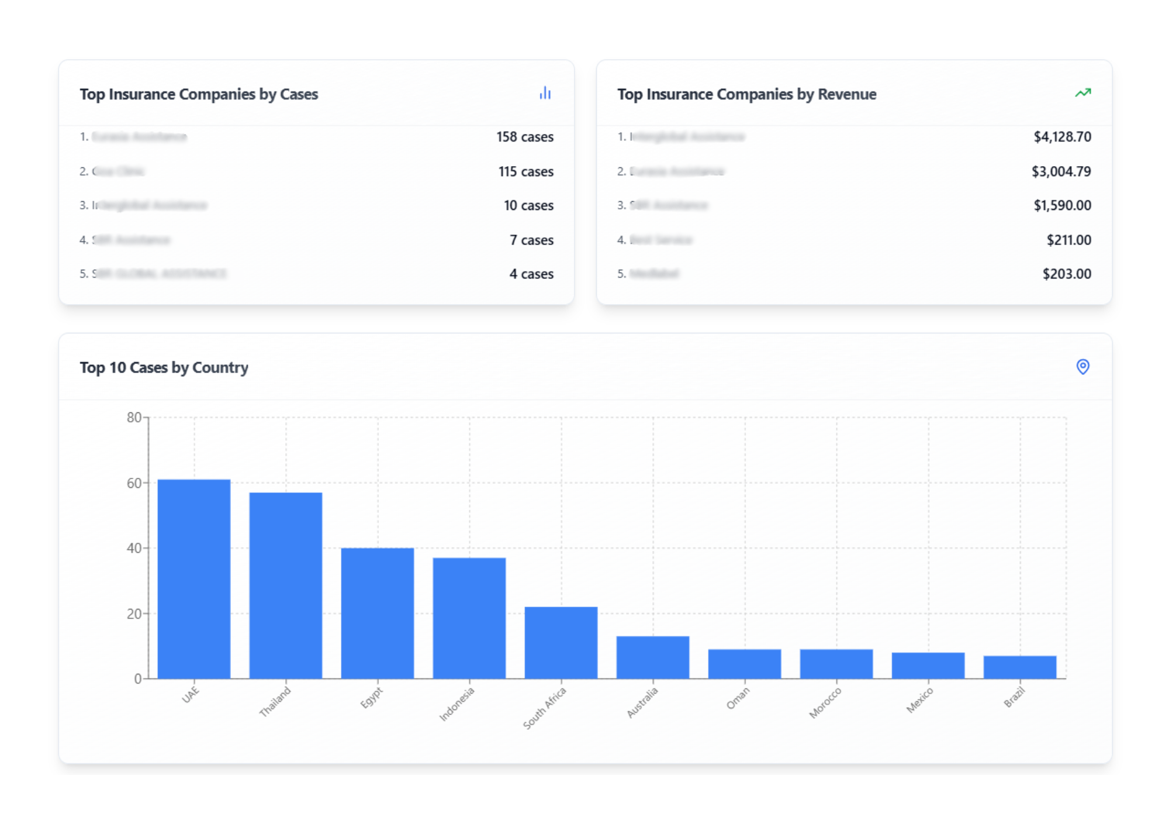Click the Top 10 Cases by Country title
The width and height of the screenshot is (1169, 827).
point(164,368)
